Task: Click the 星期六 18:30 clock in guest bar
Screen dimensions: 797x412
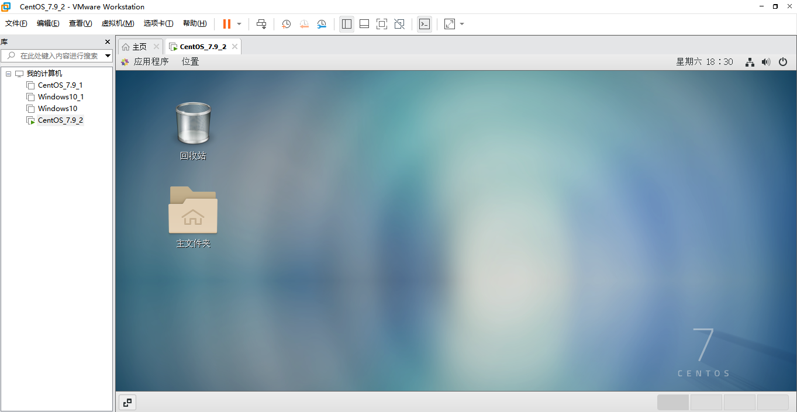Action: [705, 61]
